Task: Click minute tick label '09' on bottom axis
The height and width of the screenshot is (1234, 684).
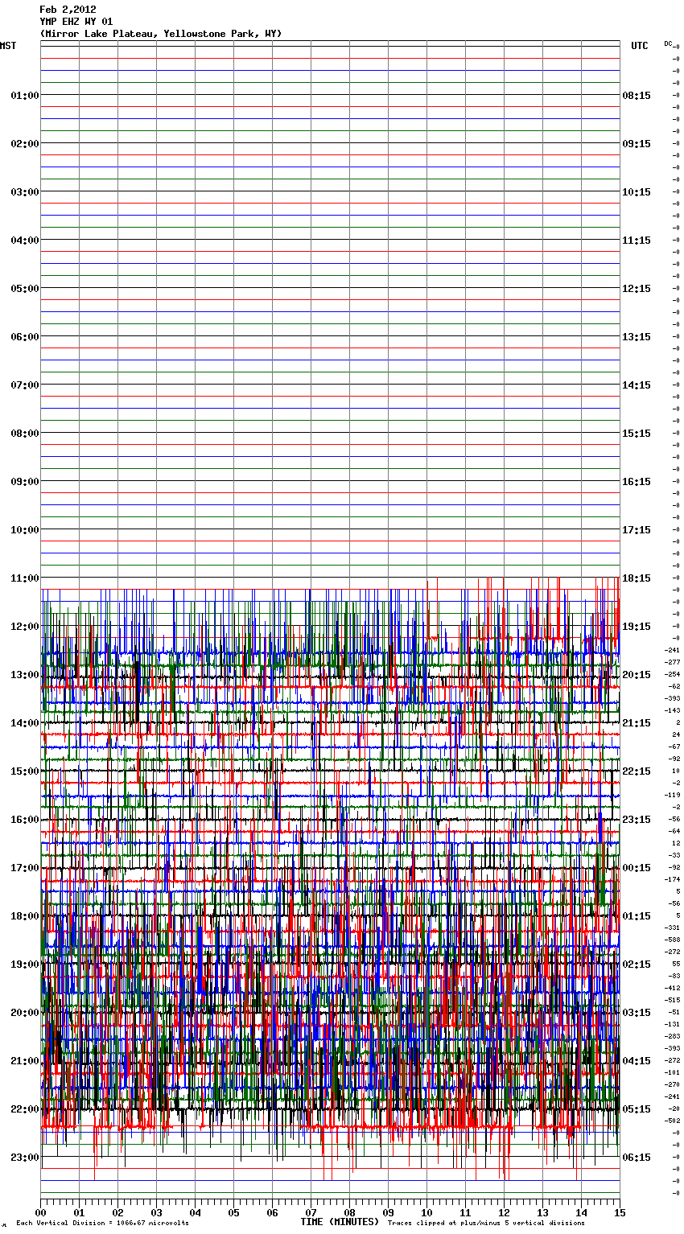Action: click(388, 1212)
